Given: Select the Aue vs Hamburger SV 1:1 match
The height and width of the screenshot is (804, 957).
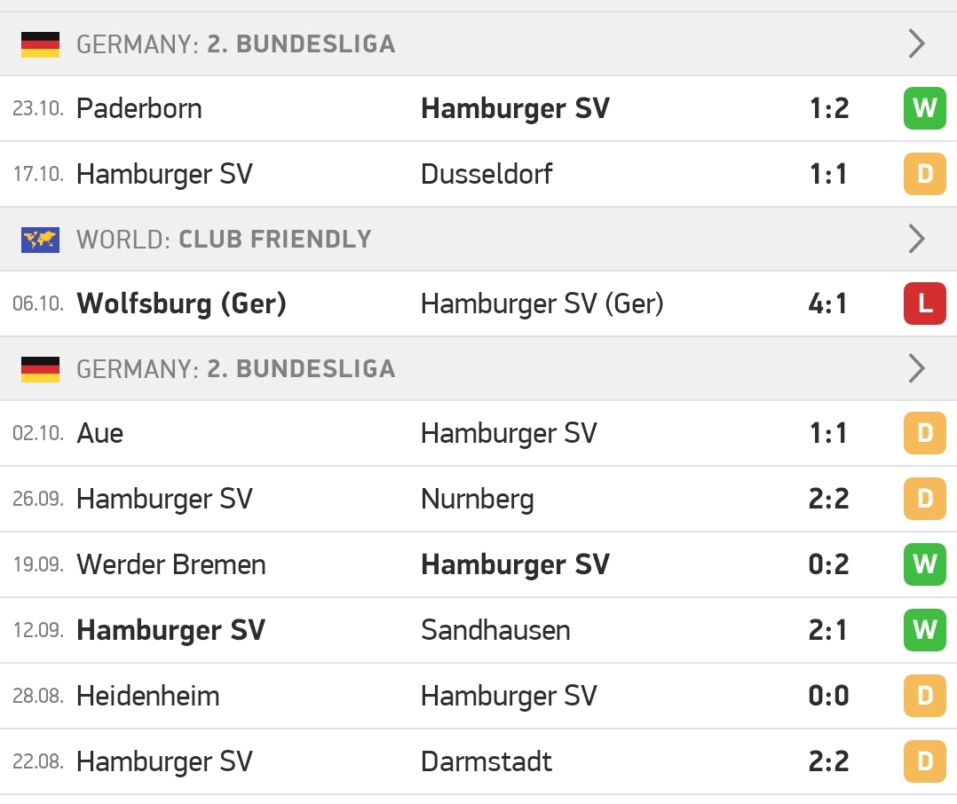Looking at the screenshot, I should coord(478,433).
